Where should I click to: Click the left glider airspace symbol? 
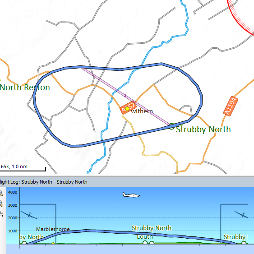point(29,215)
